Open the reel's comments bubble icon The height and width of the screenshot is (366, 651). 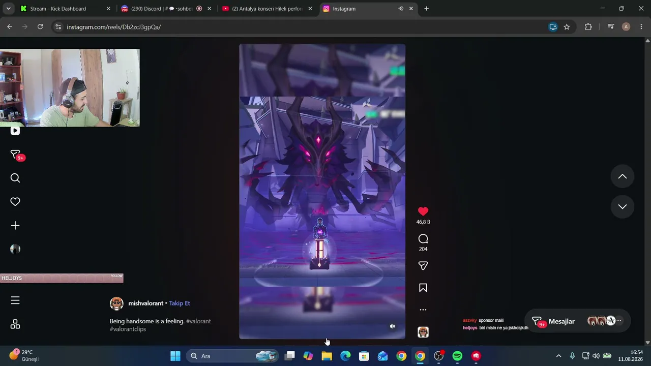point(423,239)
